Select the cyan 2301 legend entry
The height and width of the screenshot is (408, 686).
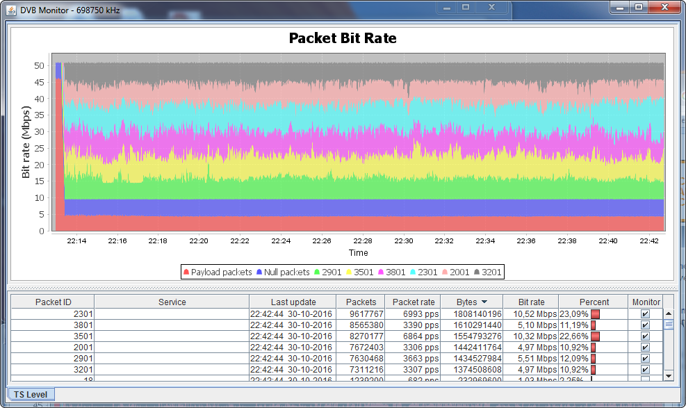[423, 272]
